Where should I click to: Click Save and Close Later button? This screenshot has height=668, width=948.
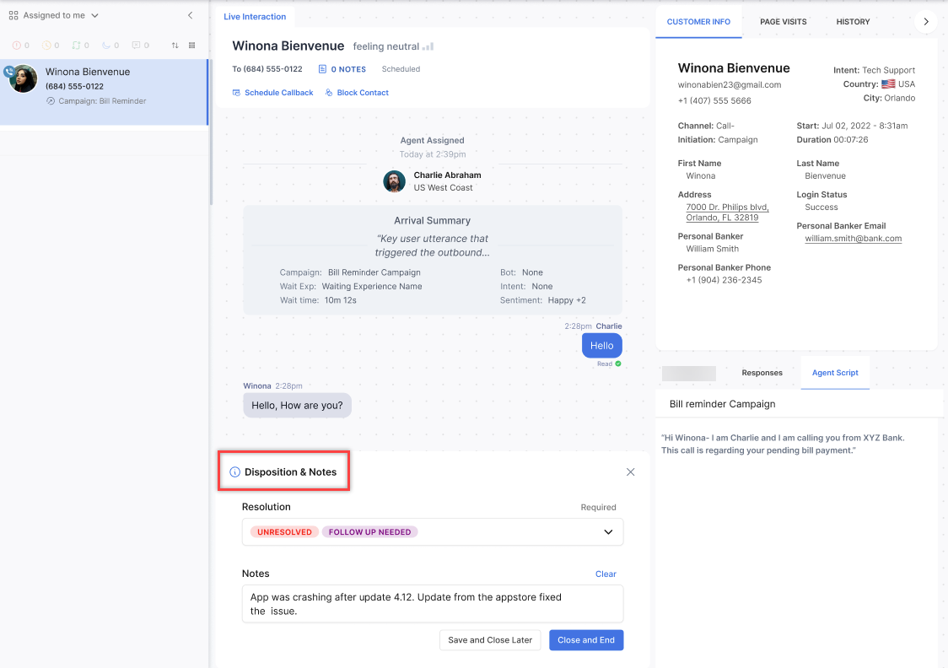(x=490, y=640)
